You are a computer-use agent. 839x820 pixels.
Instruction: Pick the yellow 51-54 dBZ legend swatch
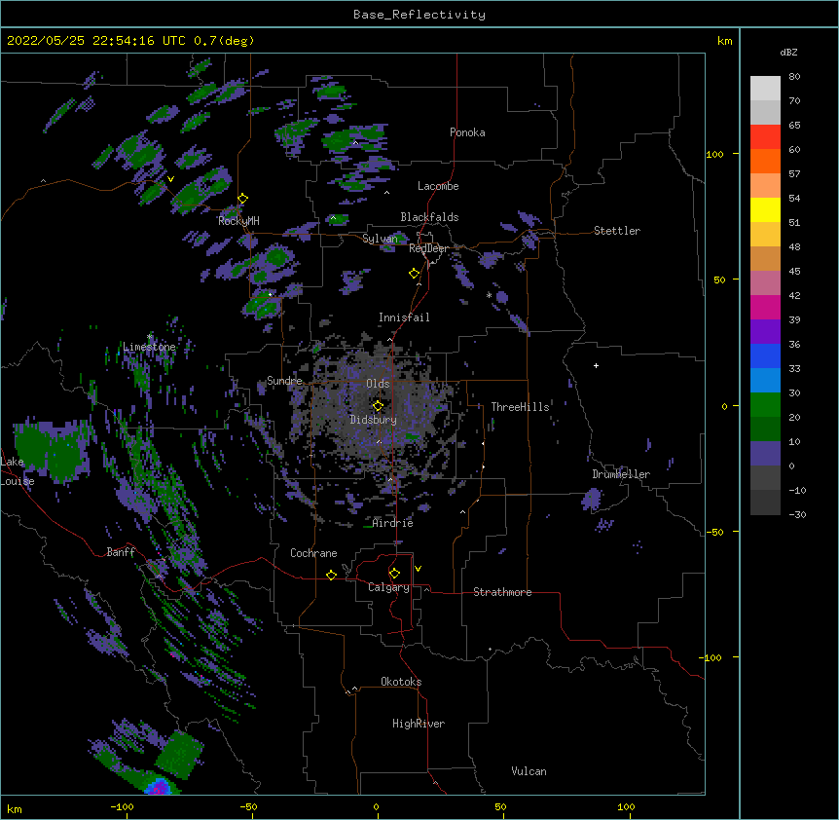pyautogui.click(x=765, y=209)
